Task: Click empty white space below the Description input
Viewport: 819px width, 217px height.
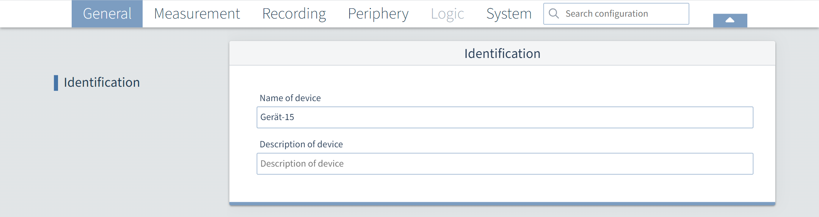Action: [x=502, y=188]
